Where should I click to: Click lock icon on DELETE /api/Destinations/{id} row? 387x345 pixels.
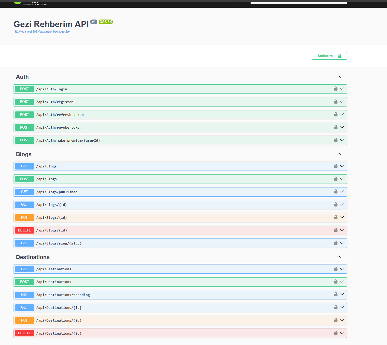pyautogui.click(x=336, y=333)
